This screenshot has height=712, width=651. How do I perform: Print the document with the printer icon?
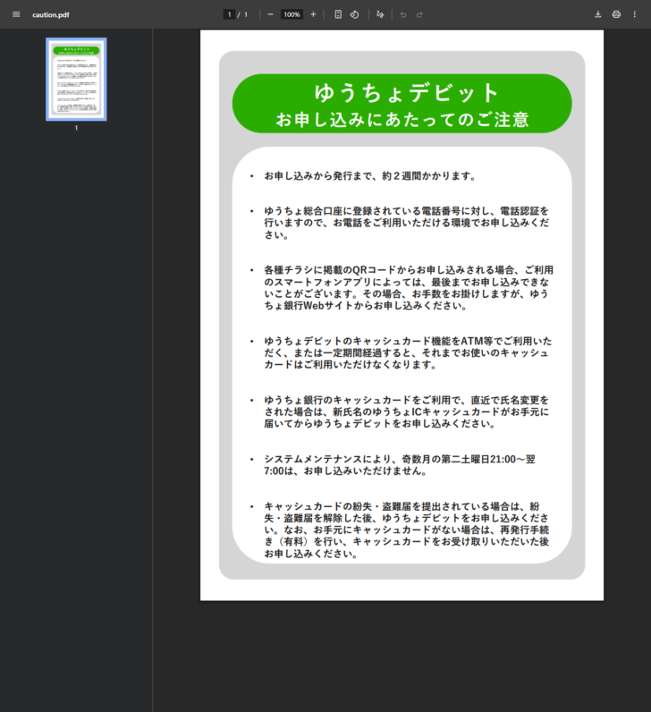[616, 14]
